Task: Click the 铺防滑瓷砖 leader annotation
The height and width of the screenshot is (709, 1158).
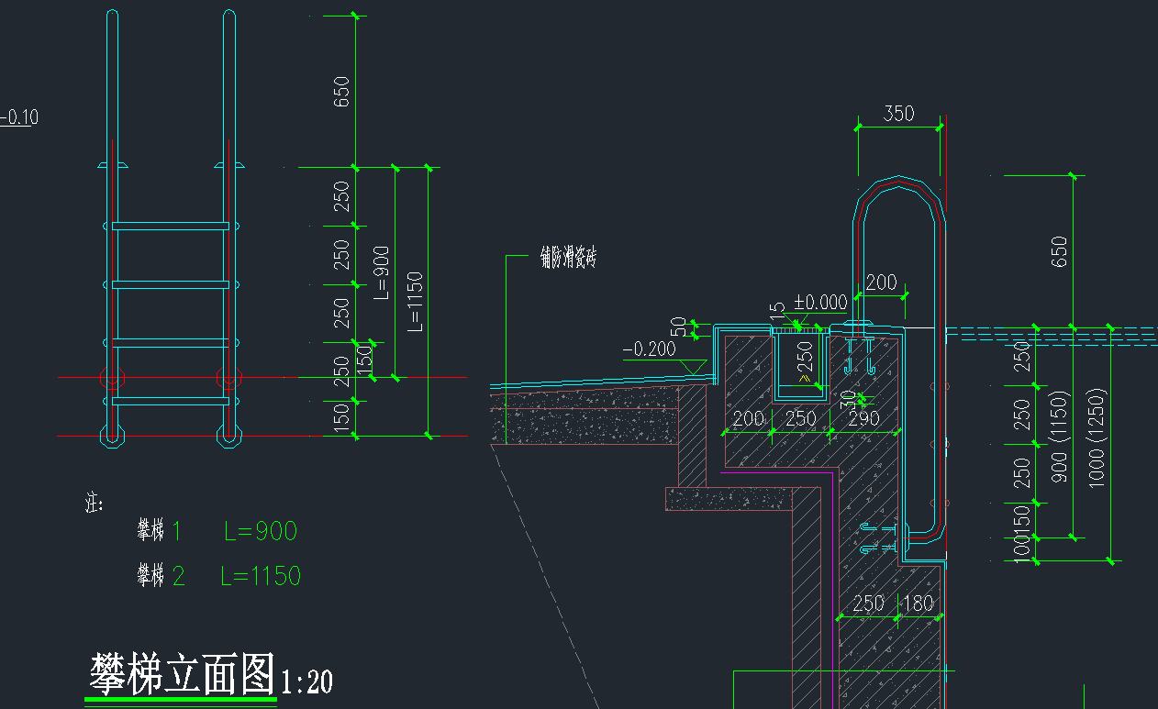Action: (568, 259)
